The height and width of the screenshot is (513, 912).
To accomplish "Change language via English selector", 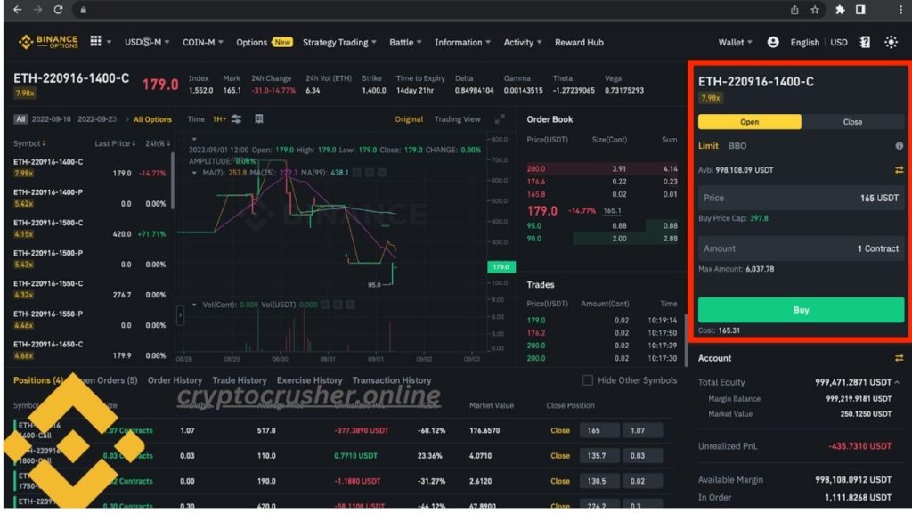I will (x=805, y=43).
